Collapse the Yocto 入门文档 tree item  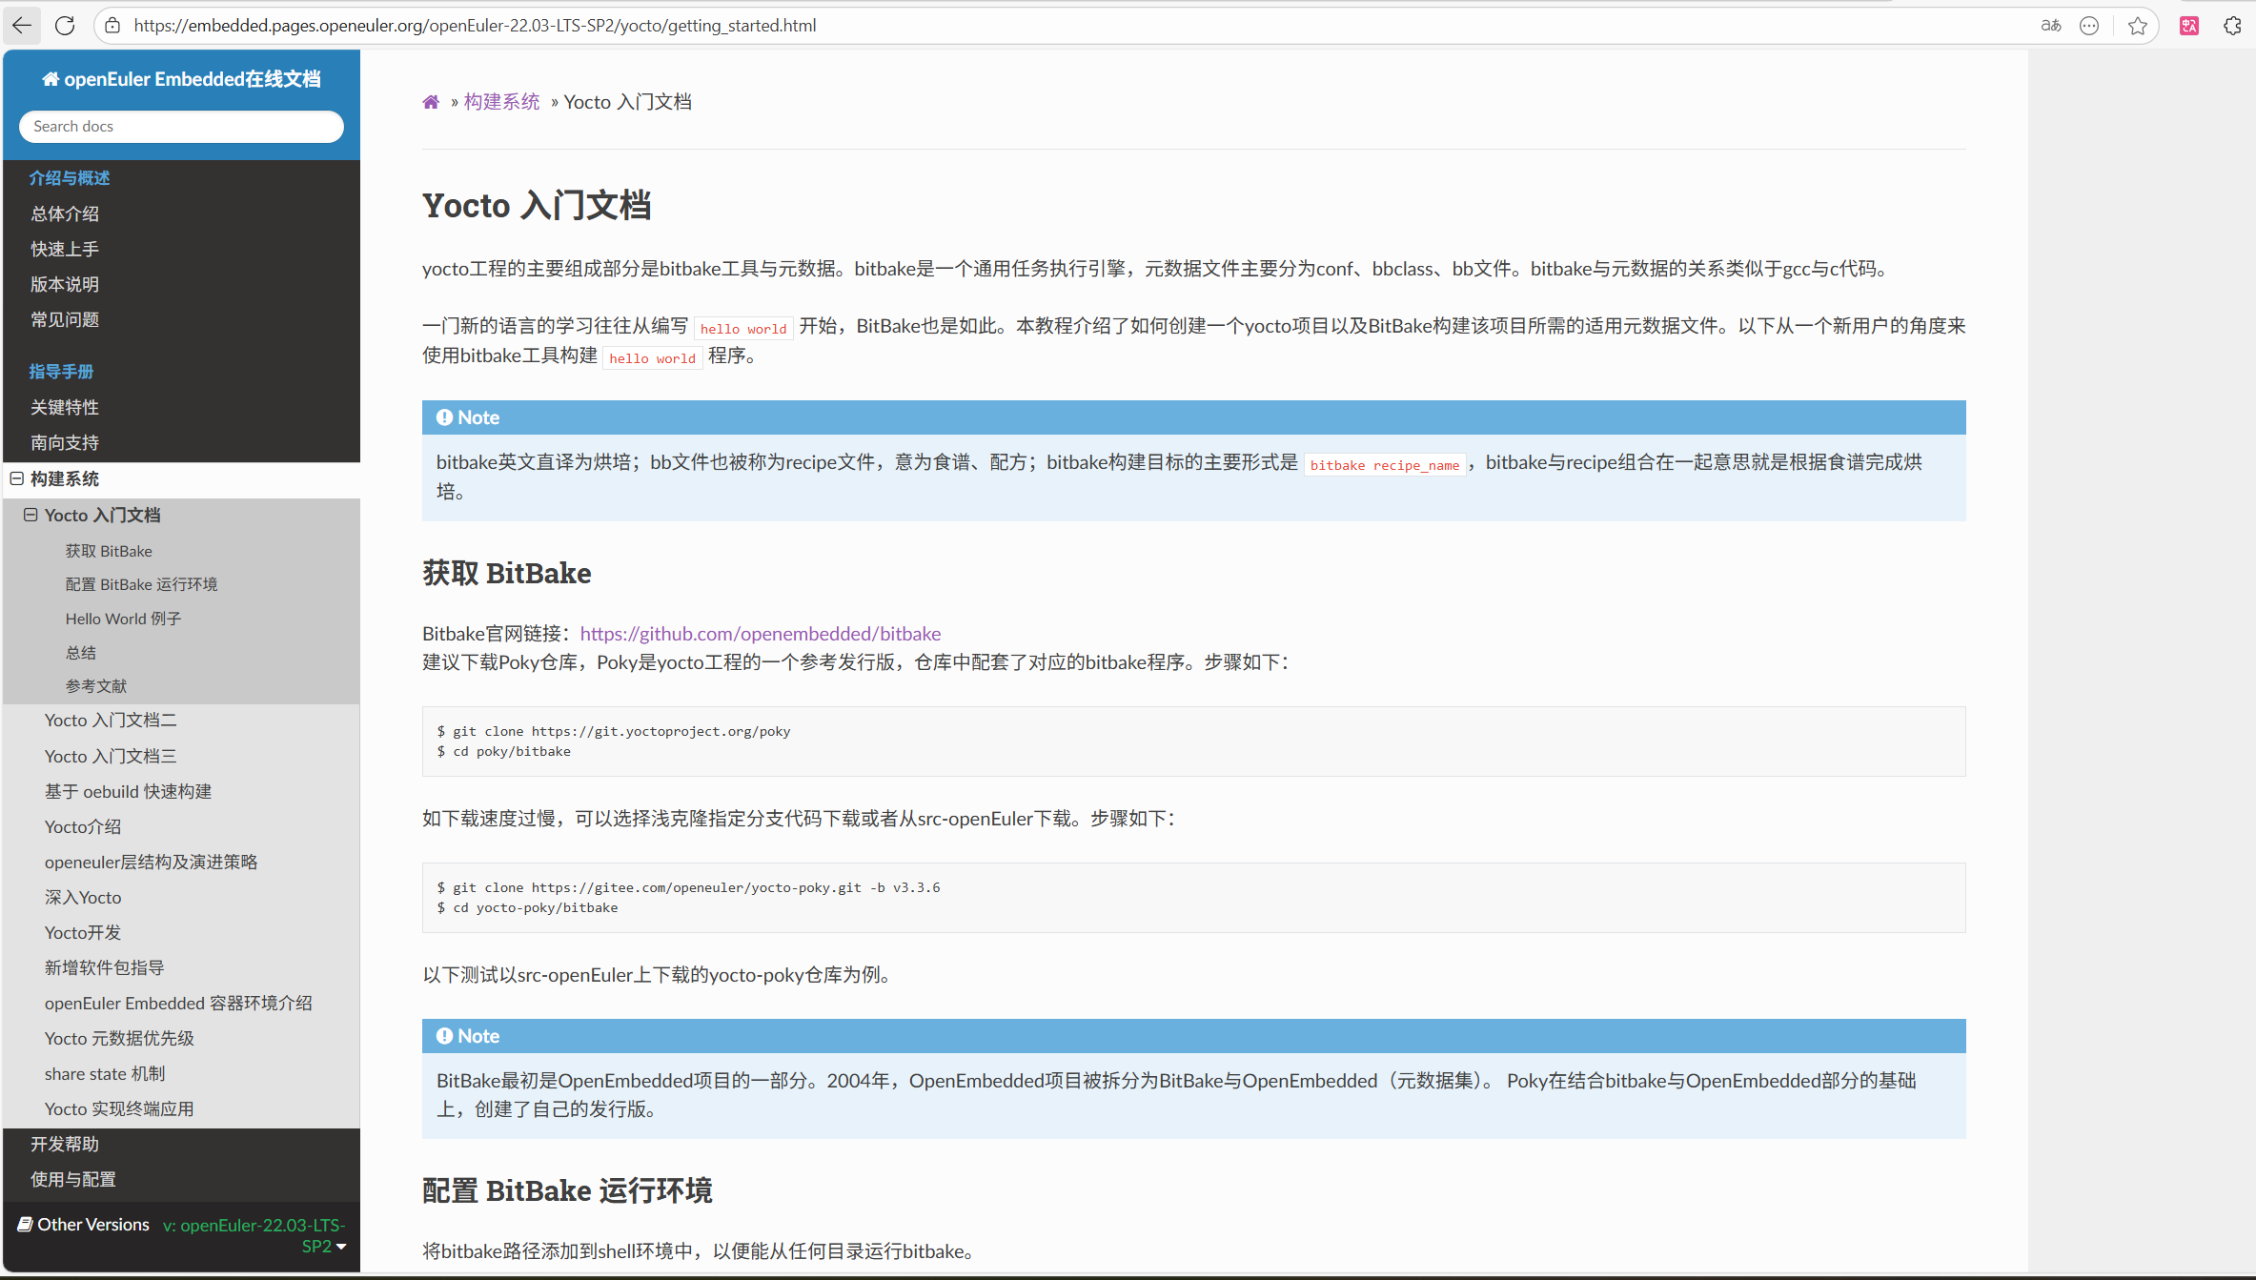[29, 514]
